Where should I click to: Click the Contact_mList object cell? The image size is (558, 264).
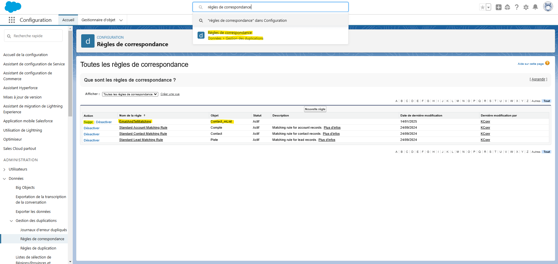pos(221,121)
